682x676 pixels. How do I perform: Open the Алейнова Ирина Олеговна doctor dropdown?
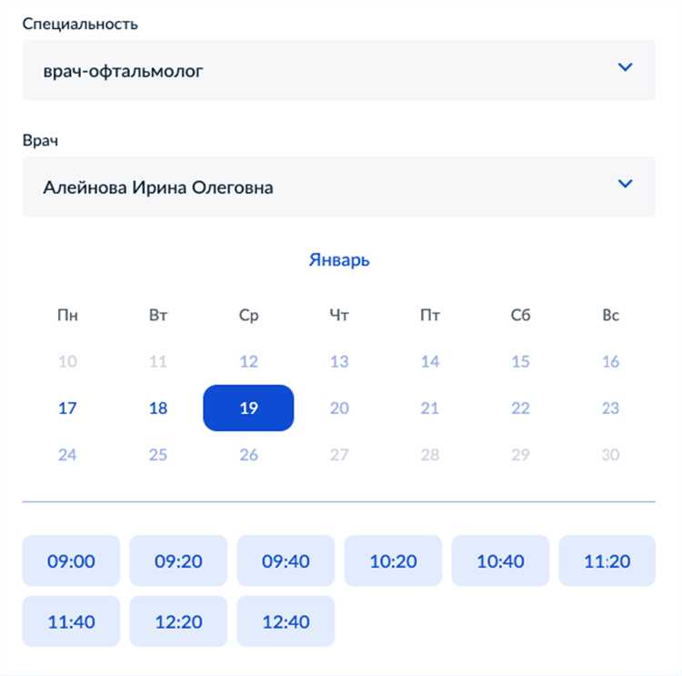(338, 187)
